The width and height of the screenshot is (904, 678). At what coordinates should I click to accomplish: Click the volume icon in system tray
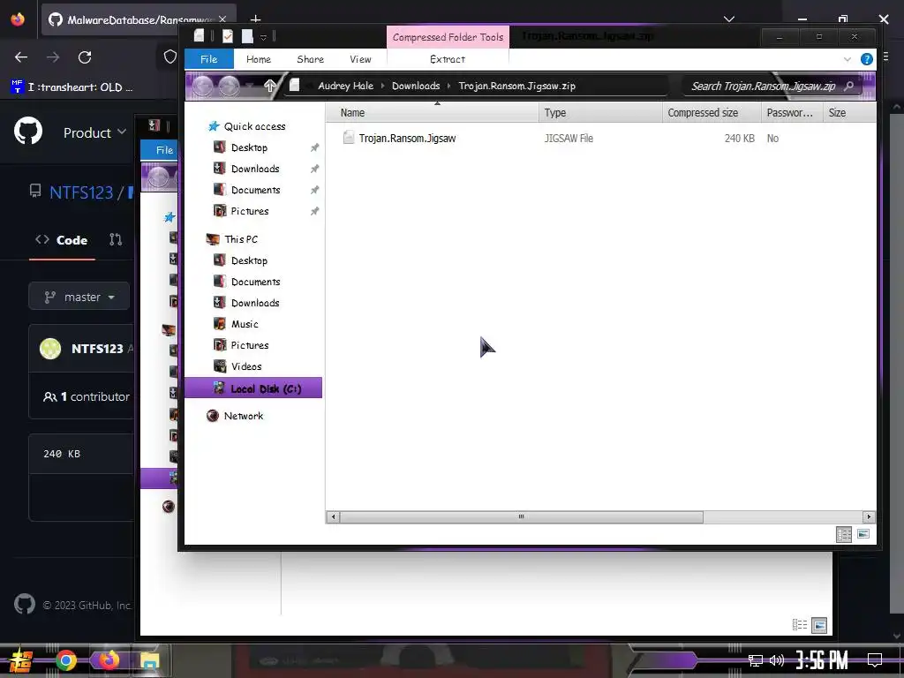tap(777, 660)
